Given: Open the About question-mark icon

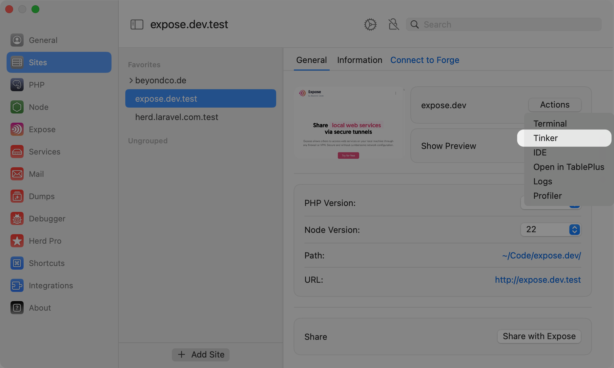Looking at the screenshot, I should pyautogui.click(x=17, y=308).
